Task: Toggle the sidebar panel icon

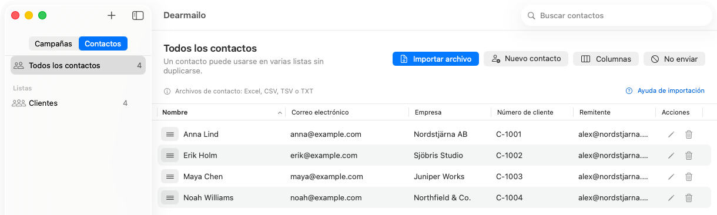Action: (138, 15)
